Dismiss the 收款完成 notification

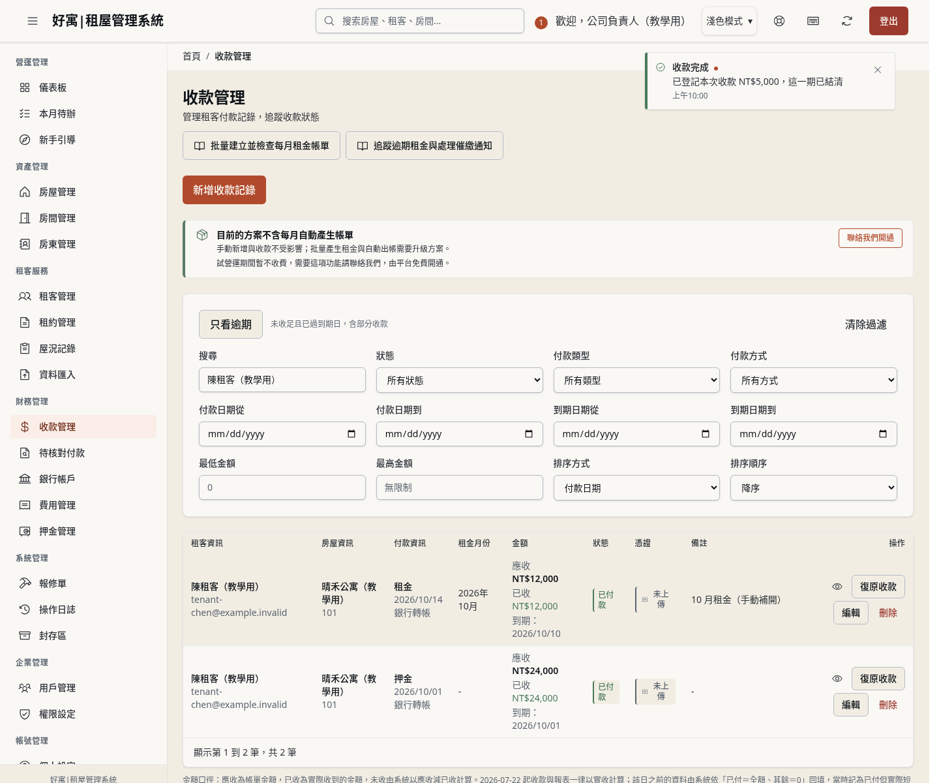[x=878, y=70]
